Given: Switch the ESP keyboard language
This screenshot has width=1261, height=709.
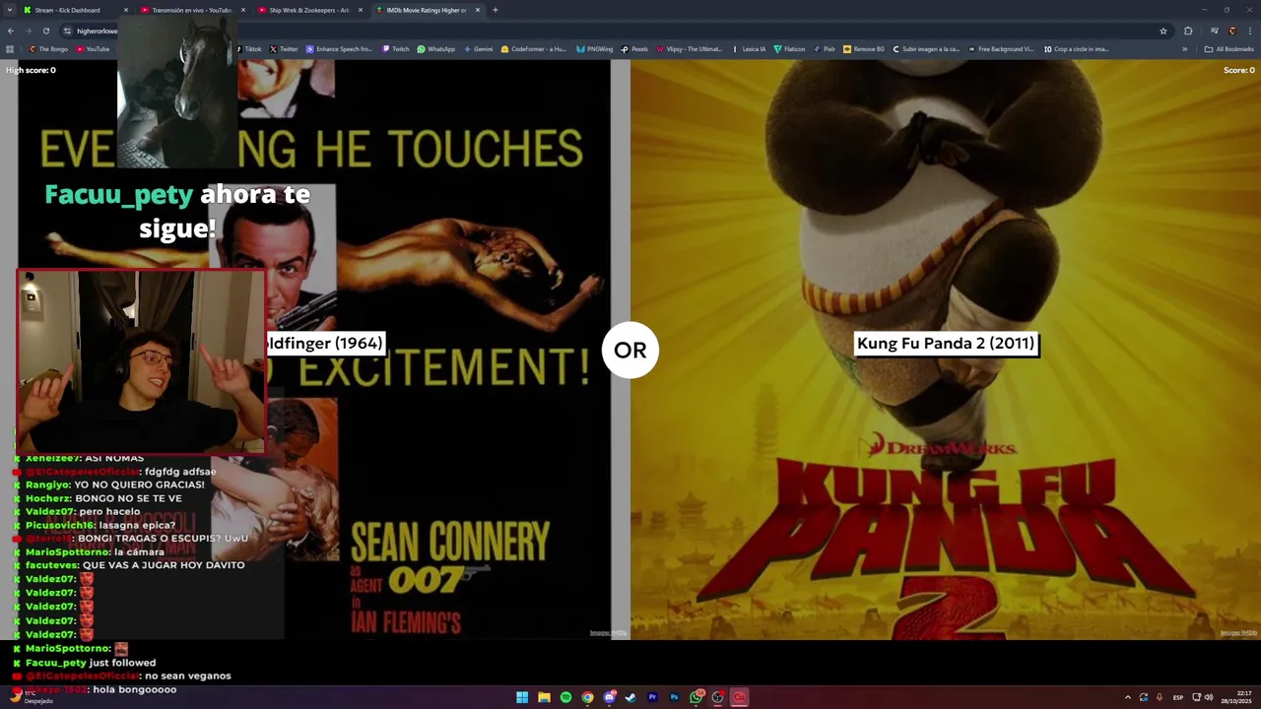Looking at the screenshot, I should (x=1178, y=697).
